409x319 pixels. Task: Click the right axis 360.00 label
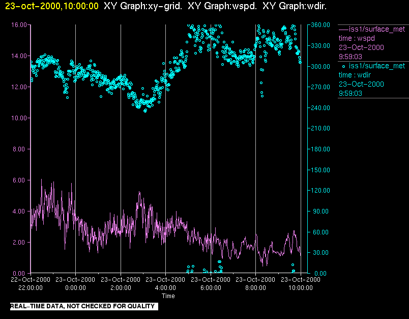point(320,25)
